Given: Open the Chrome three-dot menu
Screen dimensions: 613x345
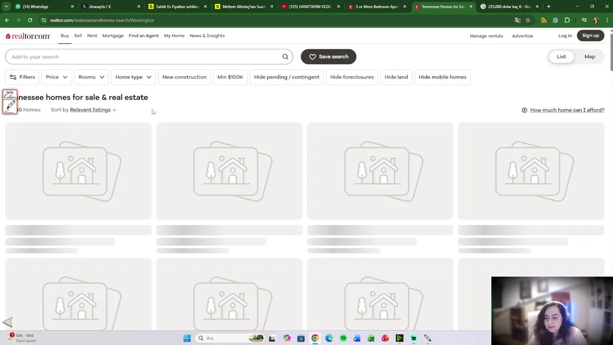Looking at the screenshot, I should (607, 20).
